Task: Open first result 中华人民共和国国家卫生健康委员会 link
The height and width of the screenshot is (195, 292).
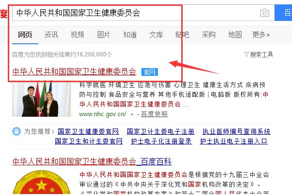Action: (74, 72)
